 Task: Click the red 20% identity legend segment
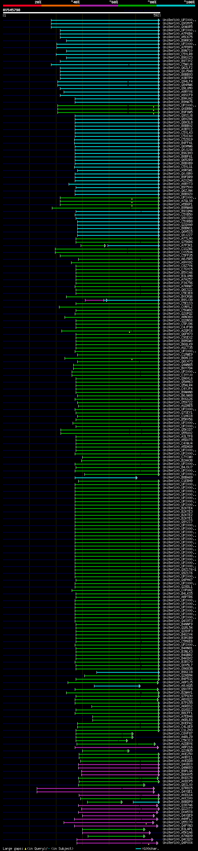tap(22, 6)
